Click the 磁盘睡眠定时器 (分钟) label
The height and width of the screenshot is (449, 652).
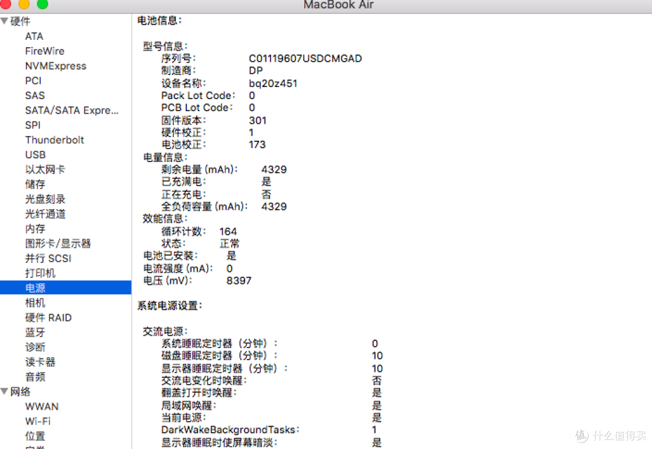pos(219,356)
